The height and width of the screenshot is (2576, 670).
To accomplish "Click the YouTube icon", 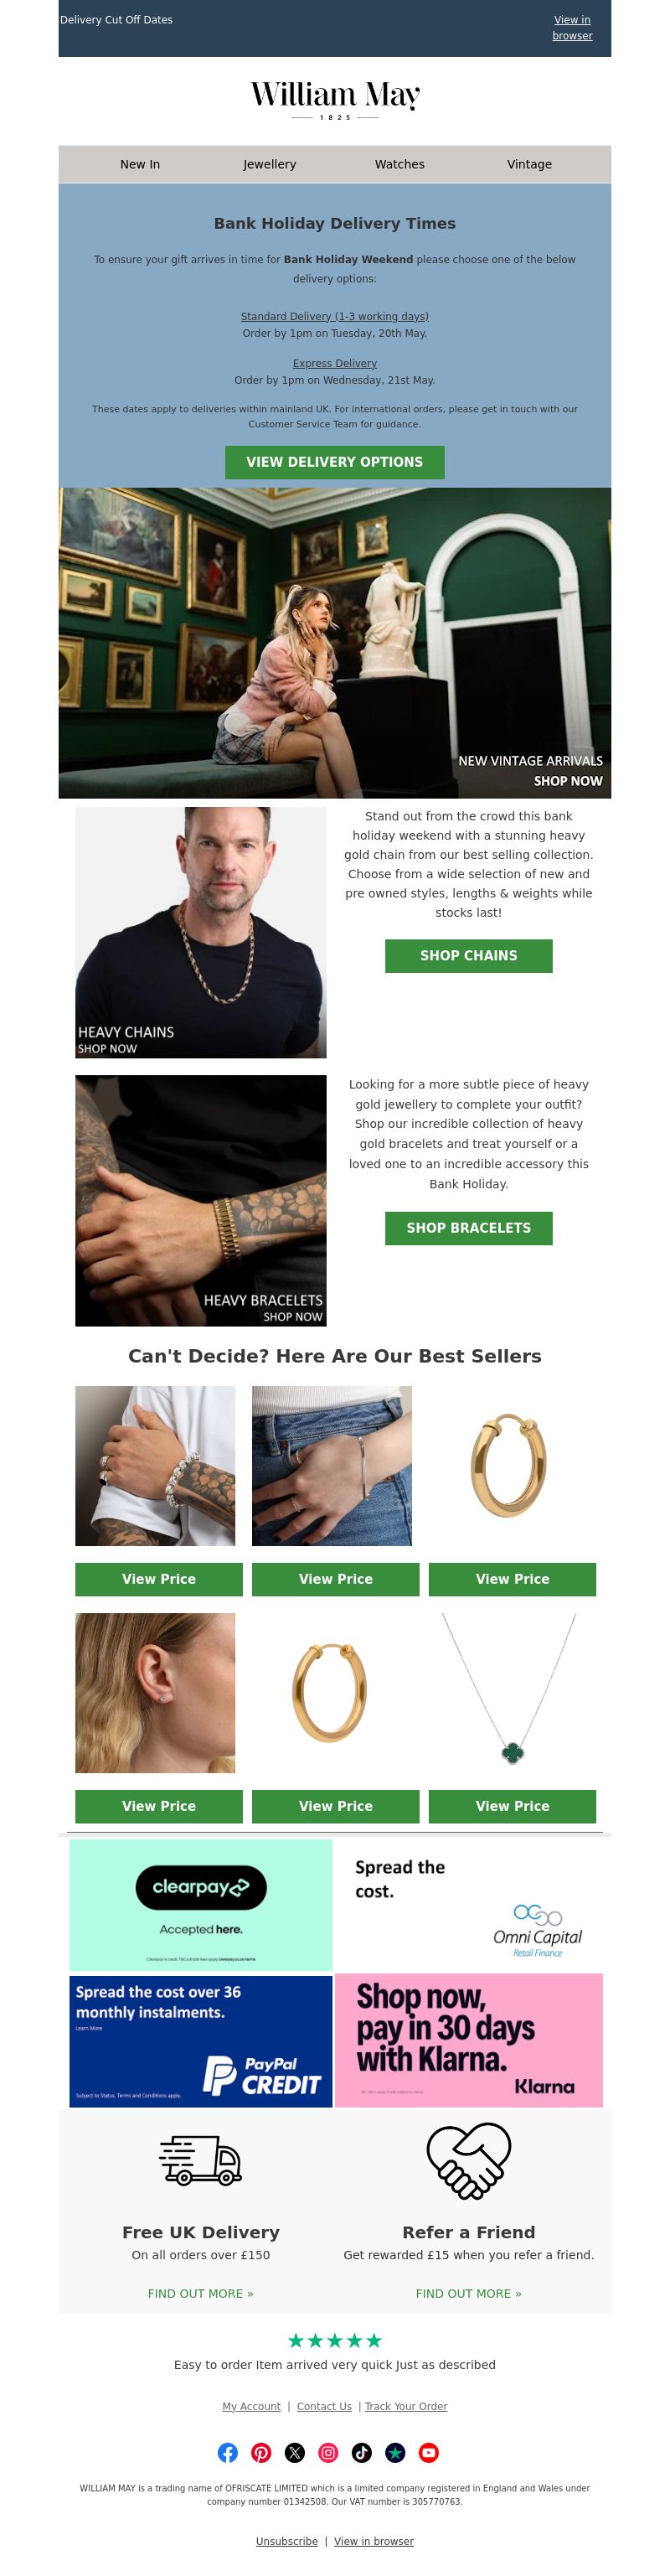I will [429, 2452].
